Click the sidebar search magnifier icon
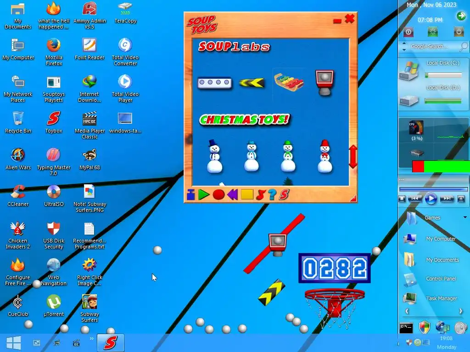 464,47
